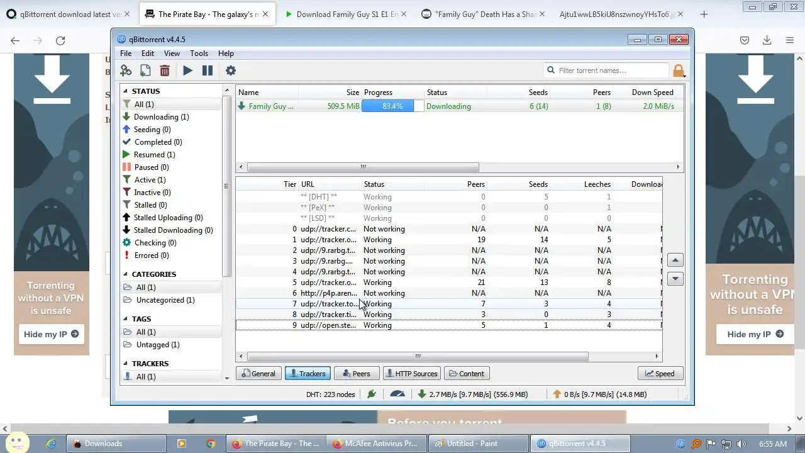The width and height of the screenshot is (805, 453).
Task: Click the Internet Explorer taskbar icon
Action: pyautogui.click(x=50, y=444)
